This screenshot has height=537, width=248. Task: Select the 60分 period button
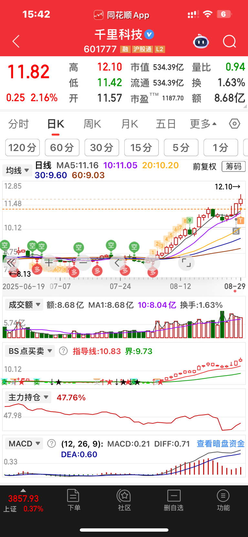click(62, 148)
